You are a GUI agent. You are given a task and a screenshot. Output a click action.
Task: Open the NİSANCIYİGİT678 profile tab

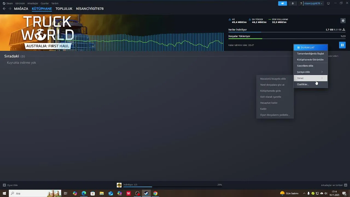(x=90, y=8)
